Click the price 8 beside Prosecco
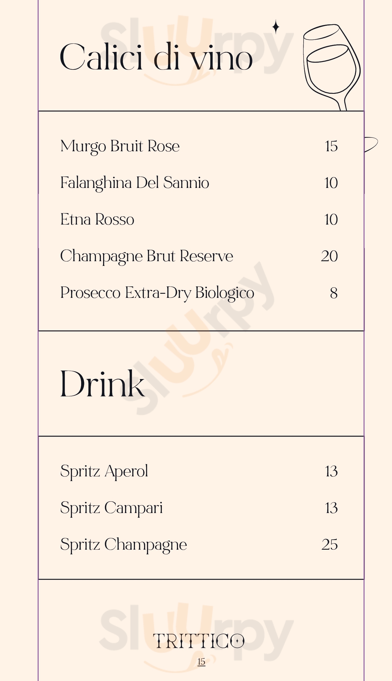The height and width of the screenshot is (681, 392). [x=334, y=293]
